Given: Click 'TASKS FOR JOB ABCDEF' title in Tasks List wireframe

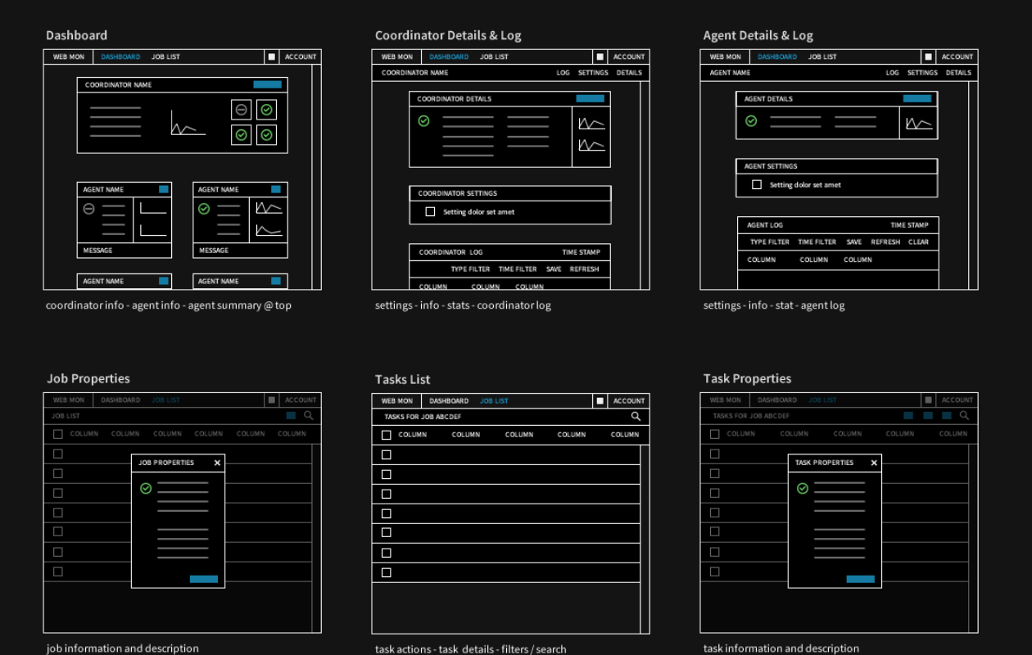Looking at the screenshot, I should coord(423,418).
